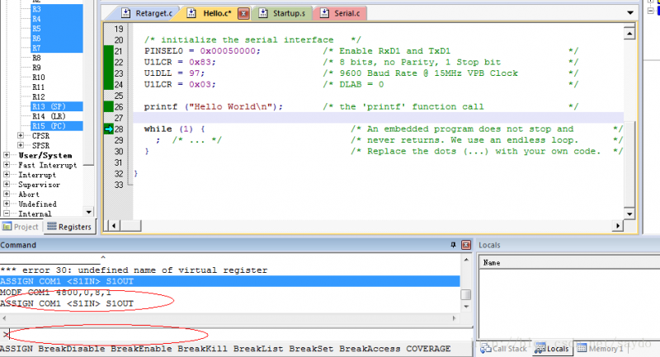Expand the Fast Interrupt register group
Image resolution: width=660 pixels, height=357 pixels.
point(7,165)
